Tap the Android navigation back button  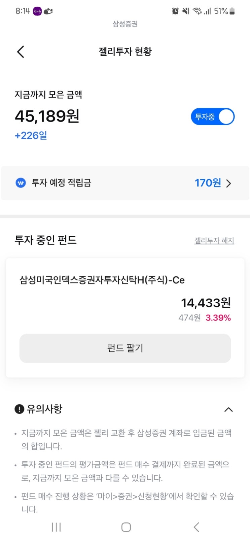(x=197, y=527)
